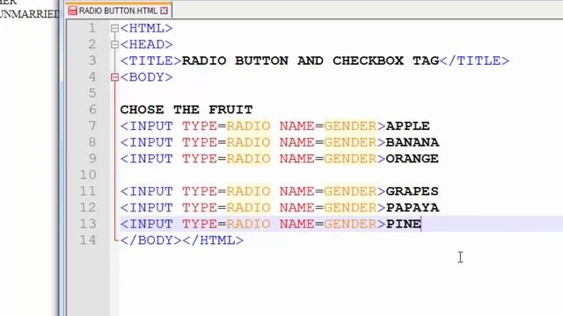Click the closing </TITLE> tag
The height and width of the screenshot is (316, 563).
[474, 61]
